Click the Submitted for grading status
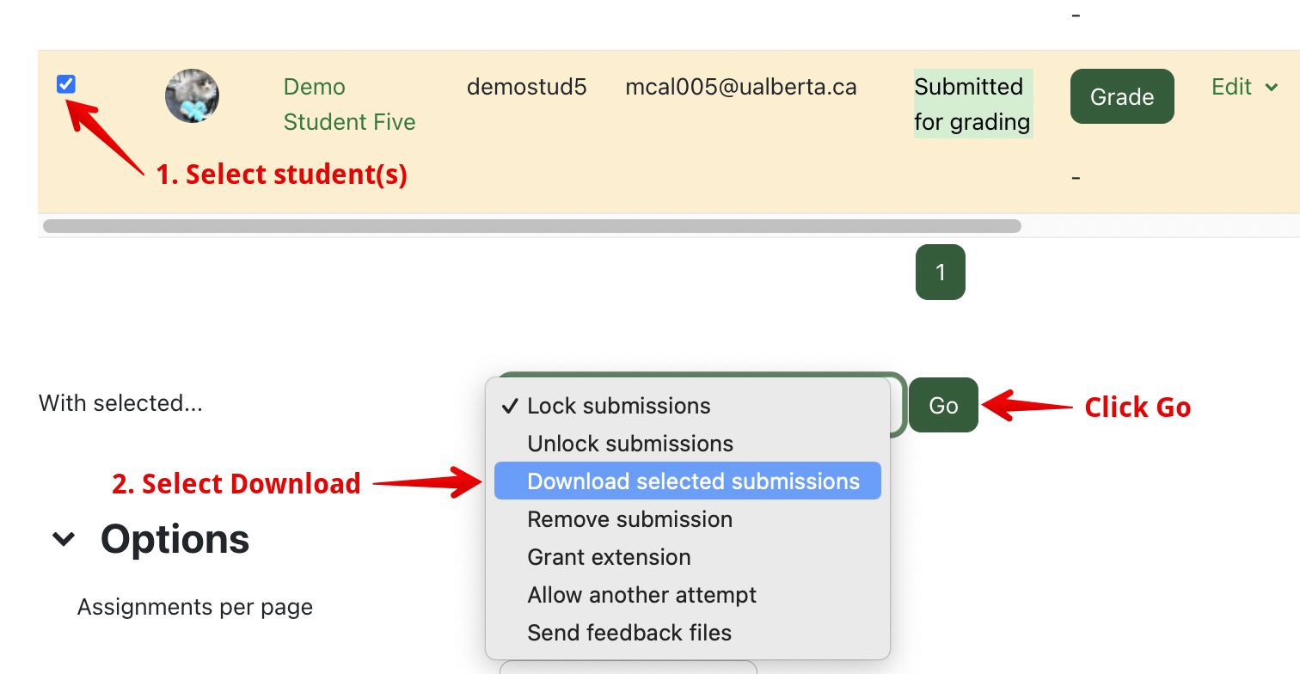The image size is (1300, 674). [x=972, y=104]
